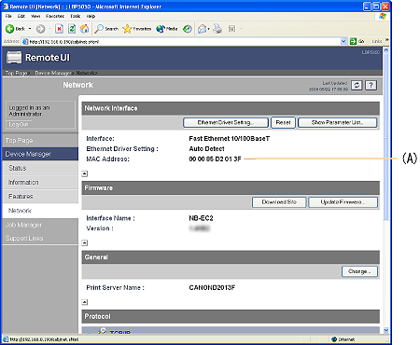420x345 pixels.
Task: Click the Ethernet Driver Setting button
Action: click(x=226, y=122)
